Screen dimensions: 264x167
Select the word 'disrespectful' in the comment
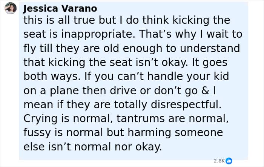coord(186,104)
